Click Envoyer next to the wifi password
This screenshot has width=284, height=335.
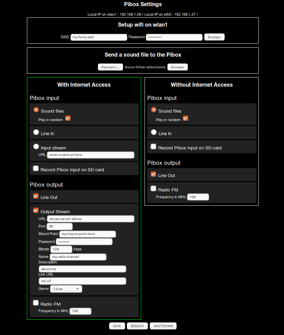[x=214, y=37]
